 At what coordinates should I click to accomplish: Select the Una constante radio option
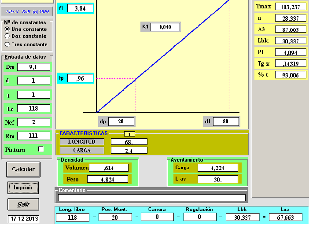point(7,29)
